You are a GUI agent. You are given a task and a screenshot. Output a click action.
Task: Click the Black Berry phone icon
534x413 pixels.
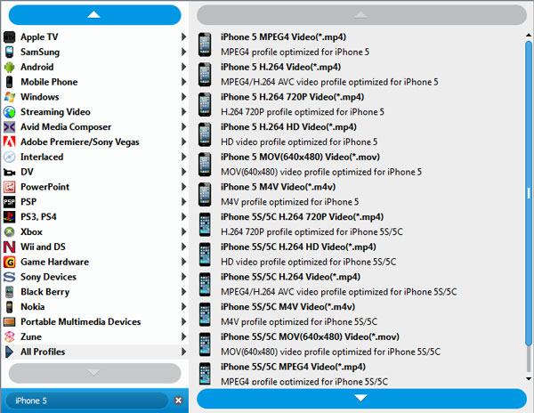[x=9, y=292]
